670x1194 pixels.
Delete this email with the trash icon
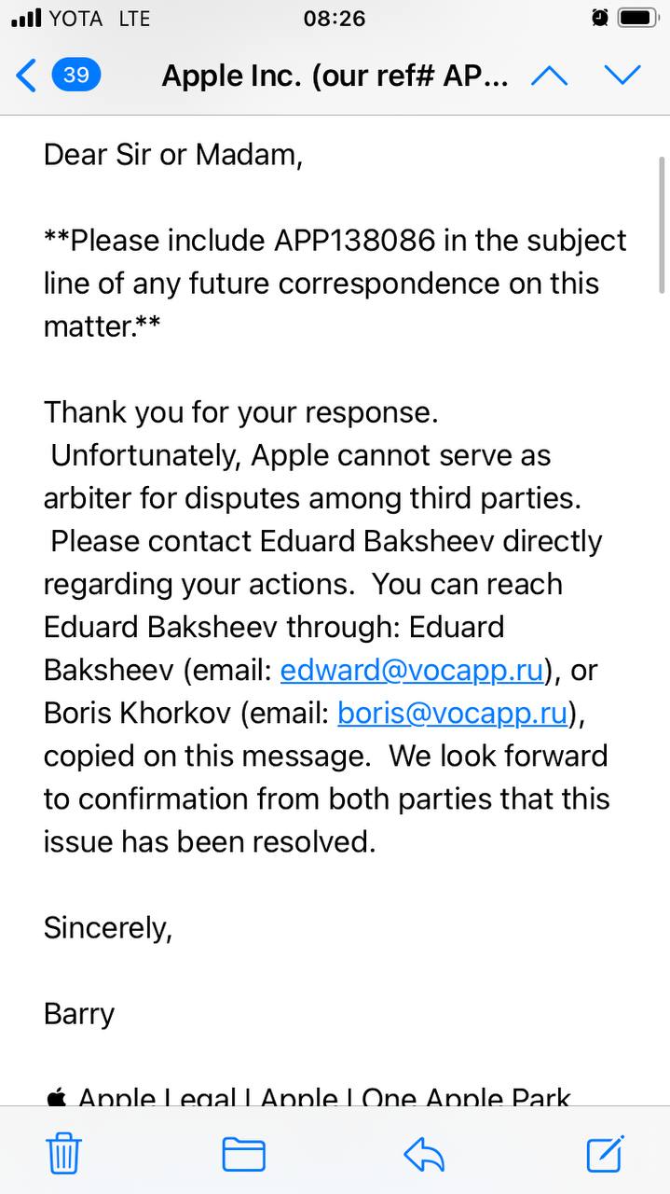pos(63,1155)
